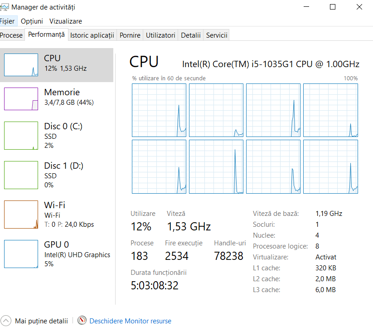This screenshot has height=332, width=373.
Task: Click the first logical processor graph
Action: [x=159, y=110]
